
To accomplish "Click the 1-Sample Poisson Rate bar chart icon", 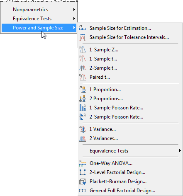I will 83,108.
